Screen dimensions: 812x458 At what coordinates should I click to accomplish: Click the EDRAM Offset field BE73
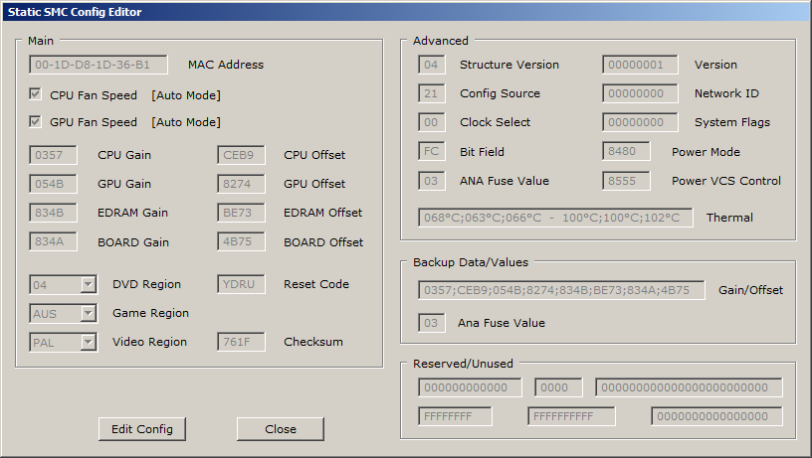[x=241, y=213]
